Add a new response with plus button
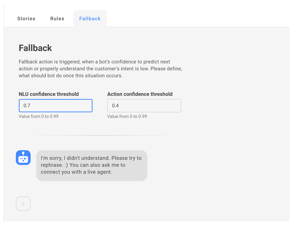This screenshot has height=225, width=293. click(x=23, y=204)
